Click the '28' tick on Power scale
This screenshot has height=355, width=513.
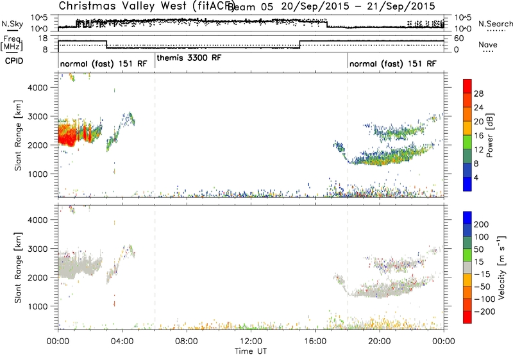478,94
